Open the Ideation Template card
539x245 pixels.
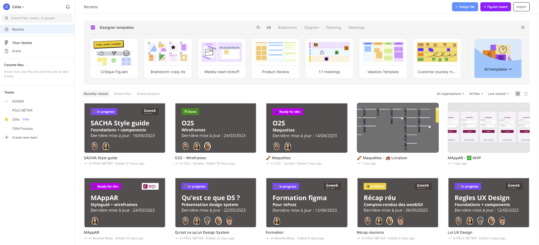383,58
